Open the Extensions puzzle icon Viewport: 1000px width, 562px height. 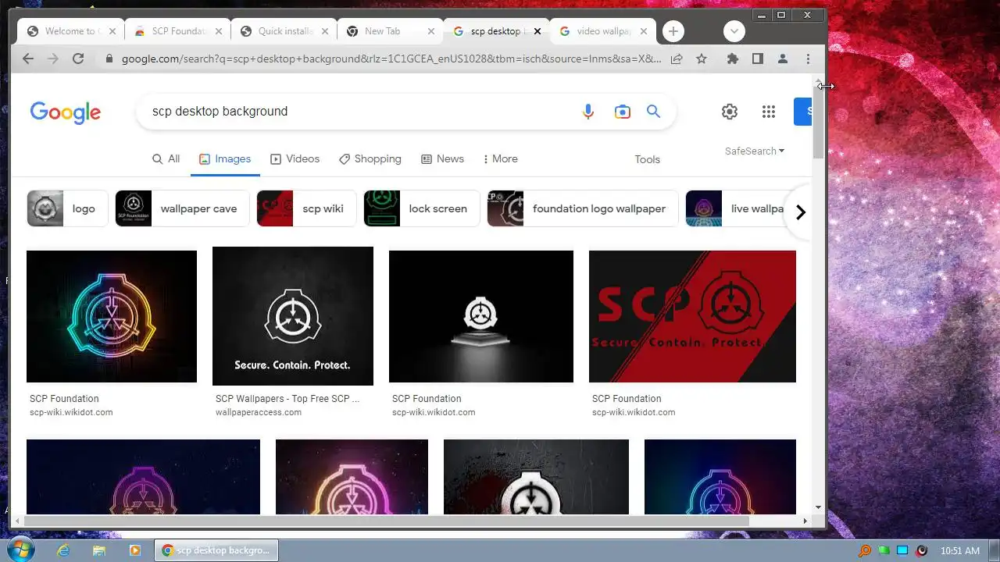click(x=732, y=59)
